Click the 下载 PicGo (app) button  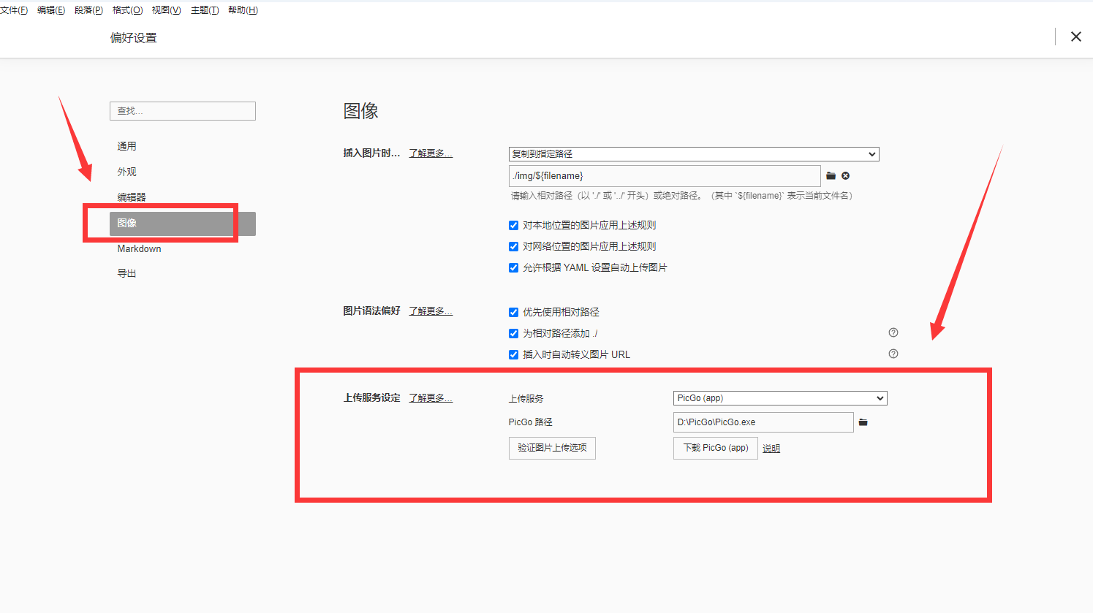pos(715,448)
